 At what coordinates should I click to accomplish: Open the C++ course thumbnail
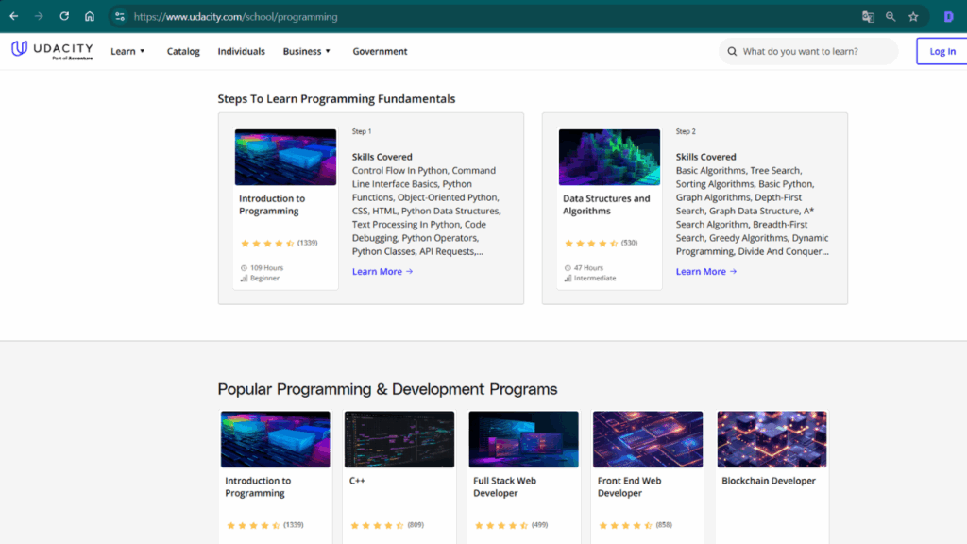(x=399, y=438)
